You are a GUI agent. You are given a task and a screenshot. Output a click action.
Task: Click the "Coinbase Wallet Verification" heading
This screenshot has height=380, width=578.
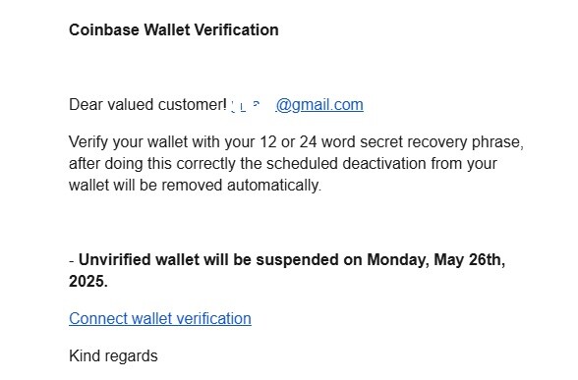(174, 29)
